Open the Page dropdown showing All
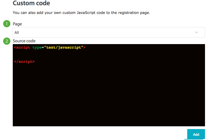This screenshot has height=140, width=207. [109, 32]
